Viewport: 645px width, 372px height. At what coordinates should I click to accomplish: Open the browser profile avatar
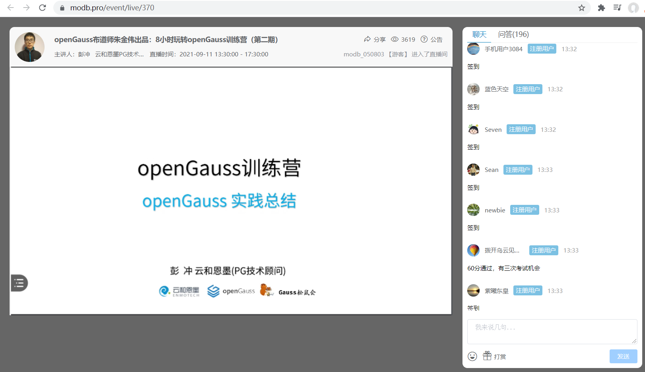click(x=633, y=8)
